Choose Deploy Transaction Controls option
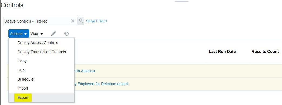The width and height of the screenshot is (282, 105). coord(42,52)
